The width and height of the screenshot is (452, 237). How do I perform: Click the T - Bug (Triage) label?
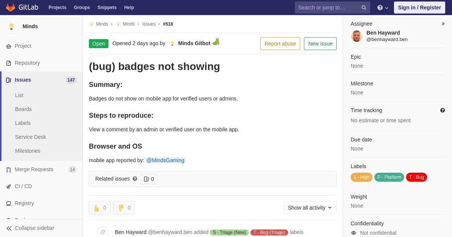(x=269, y=232)
